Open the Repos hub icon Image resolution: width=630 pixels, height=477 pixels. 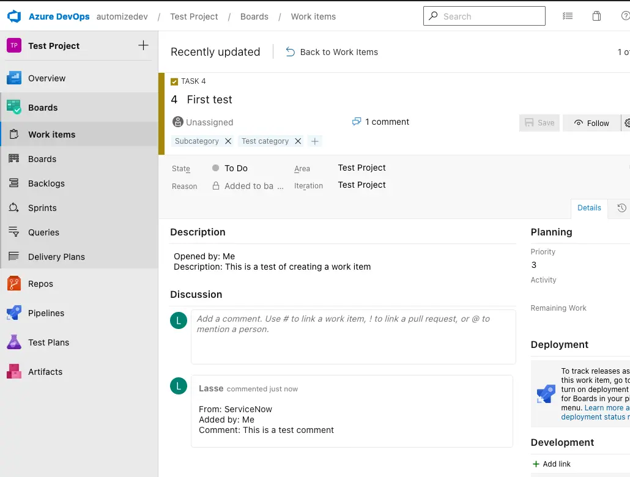coord(14,284)
